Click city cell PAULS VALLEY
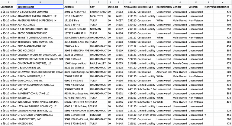 pyautogui.click(x=98, y=63)
